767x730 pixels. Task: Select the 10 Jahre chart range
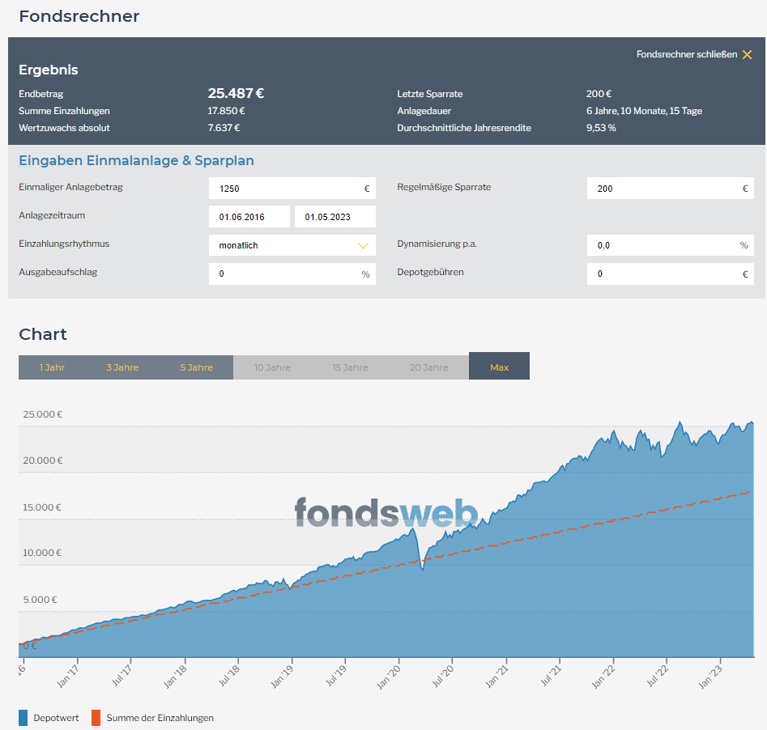coord(272,367)
